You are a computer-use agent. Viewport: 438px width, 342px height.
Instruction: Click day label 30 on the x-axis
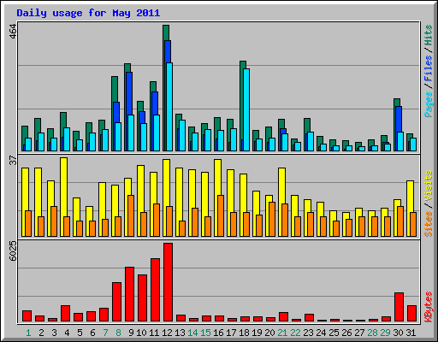[x=398, y=333]
